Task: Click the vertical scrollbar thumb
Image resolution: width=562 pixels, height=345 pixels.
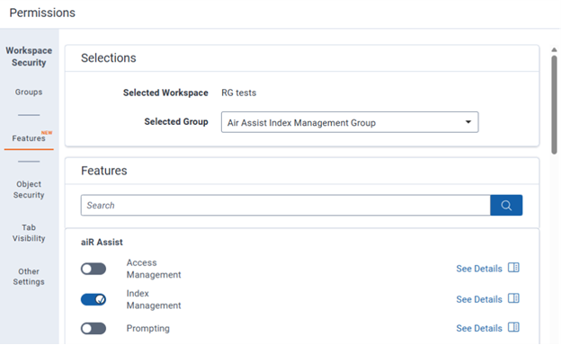Action: [554, 104]
